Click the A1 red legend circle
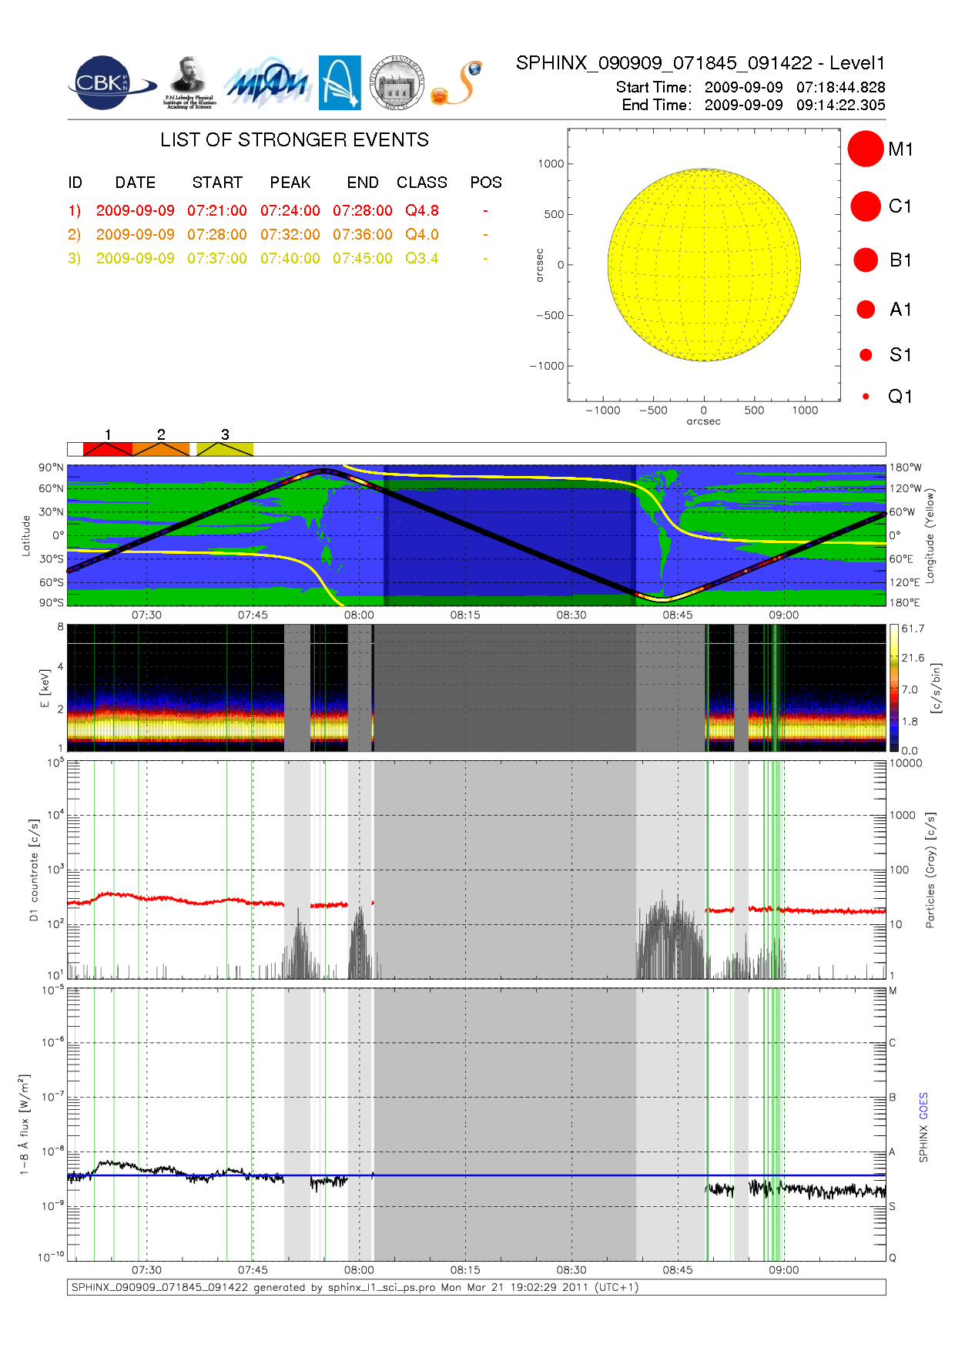Screen dimensions: 955x1351 866,309
